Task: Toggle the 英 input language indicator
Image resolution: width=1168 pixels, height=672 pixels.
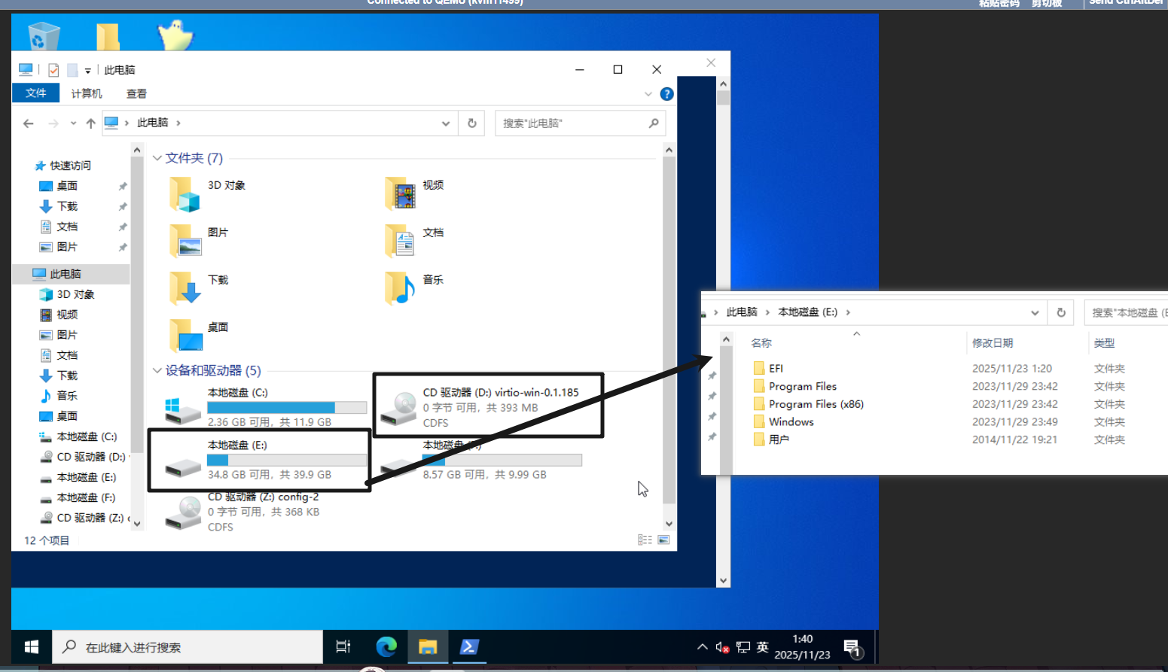Action: pos(762,647)
